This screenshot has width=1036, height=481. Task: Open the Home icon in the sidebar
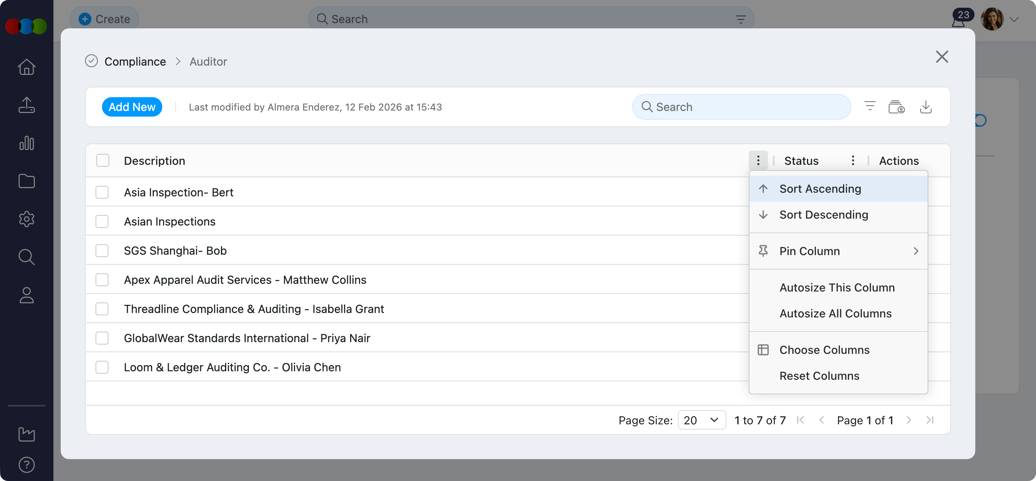pyautogui.click(x=26, y=67)
